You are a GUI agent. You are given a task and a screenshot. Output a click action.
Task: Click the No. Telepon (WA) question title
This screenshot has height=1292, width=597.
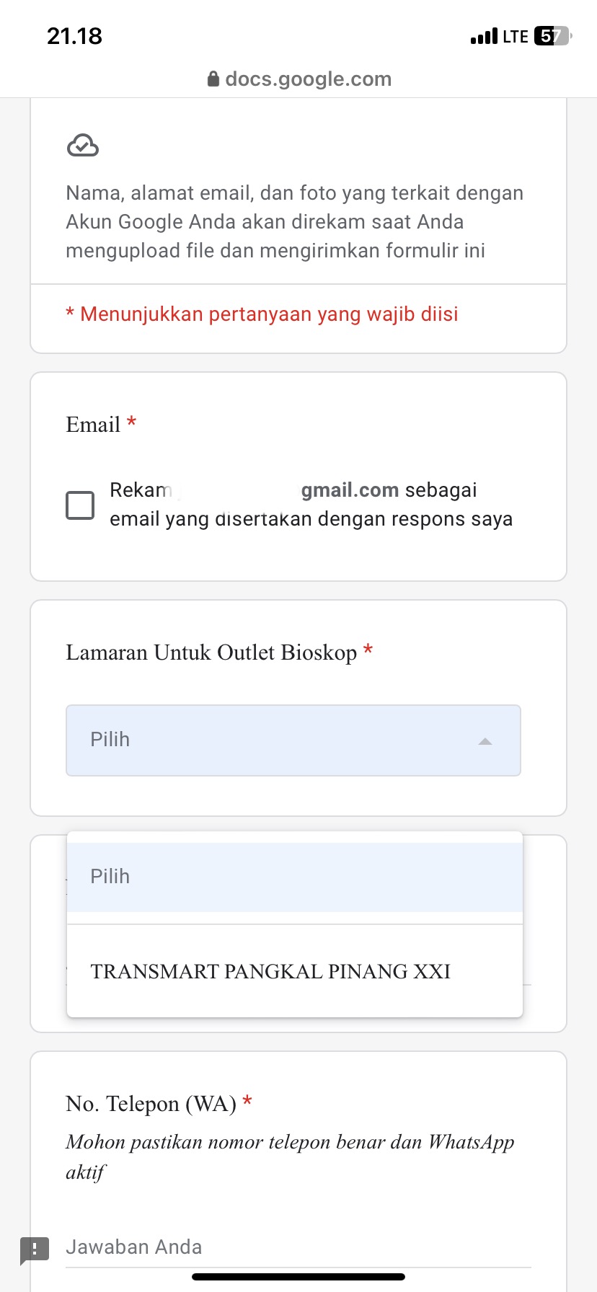coord(151,1104)
